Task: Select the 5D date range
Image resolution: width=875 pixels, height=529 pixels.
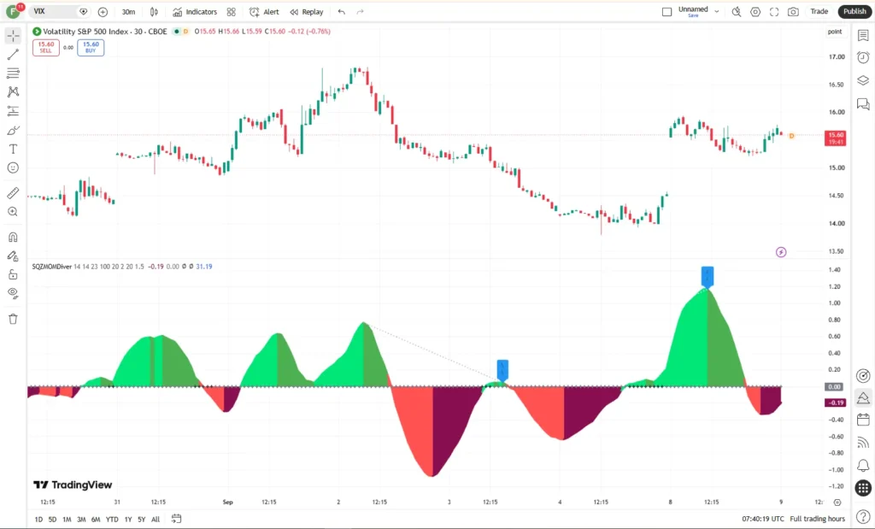Action: pyautogui.click(x=52, y=520)
